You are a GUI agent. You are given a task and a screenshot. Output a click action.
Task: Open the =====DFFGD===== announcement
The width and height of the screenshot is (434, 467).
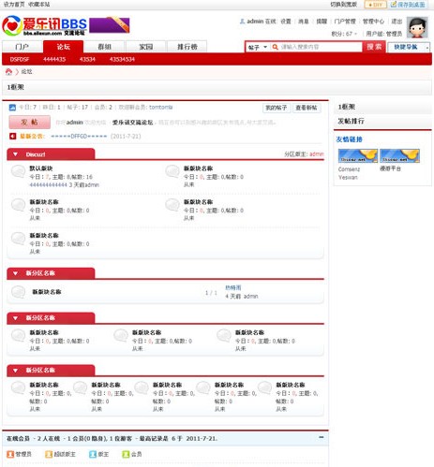click(x=79, y=137)
